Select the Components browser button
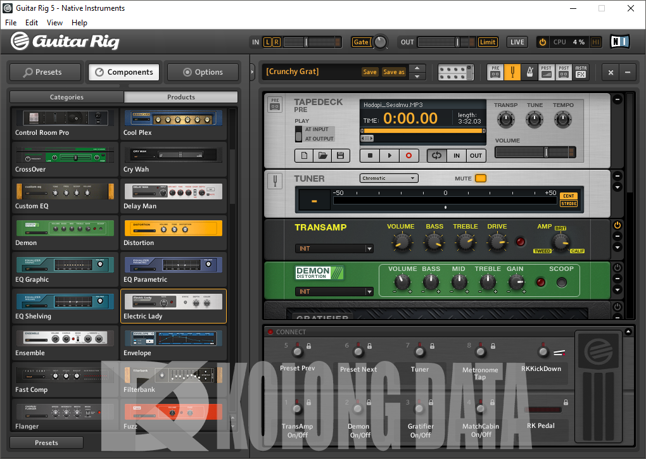 click(x=124, y=72)
